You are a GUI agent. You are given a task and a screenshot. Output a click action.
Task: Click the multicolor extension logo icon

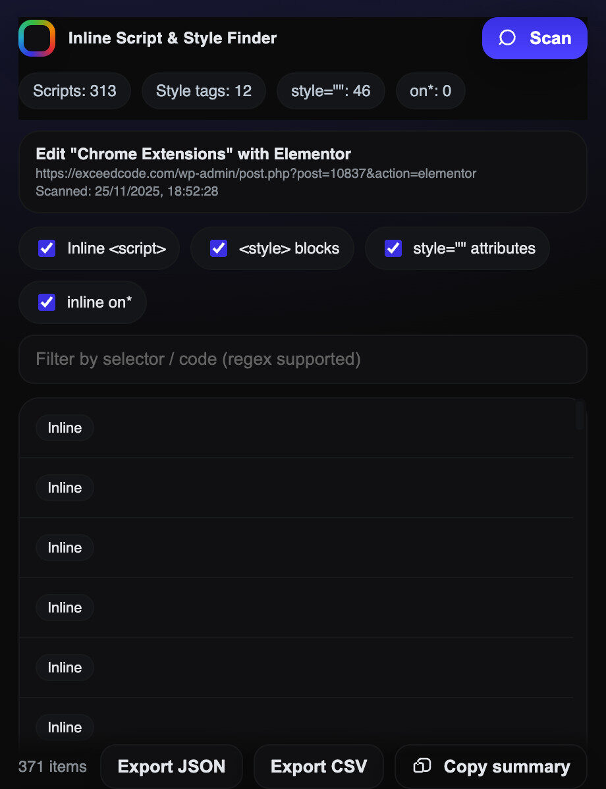click(36, 38)
